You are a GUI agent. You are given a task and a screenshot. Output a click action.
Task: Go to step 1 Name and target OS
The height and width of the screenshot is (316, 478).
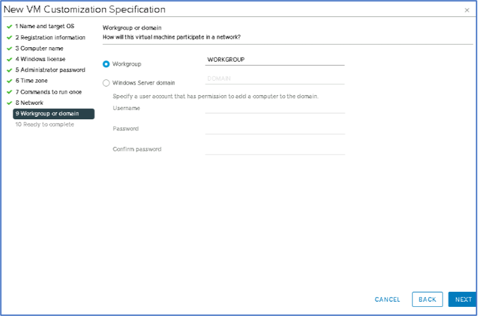point(45,26)
